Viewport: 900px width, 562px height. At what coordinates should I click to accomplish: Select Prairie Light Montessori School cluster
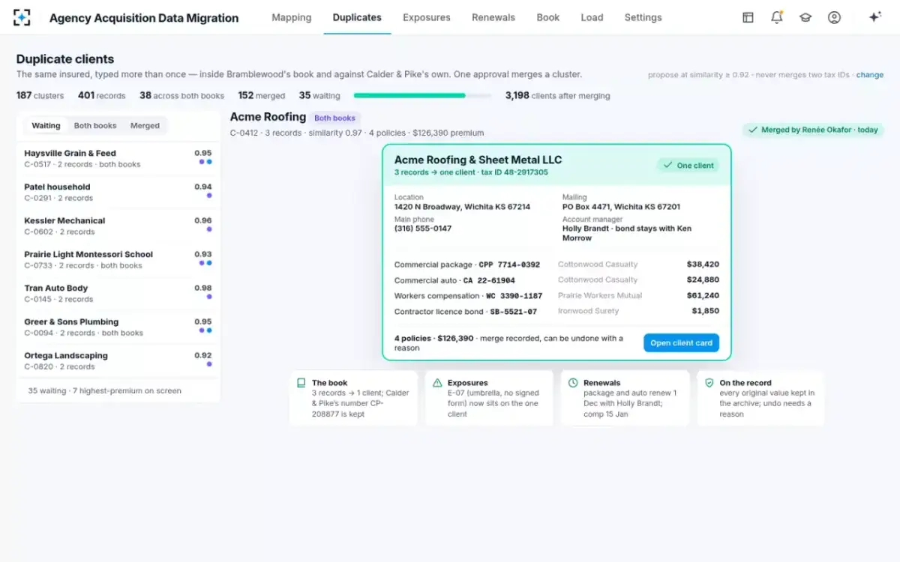pos(118,260)
